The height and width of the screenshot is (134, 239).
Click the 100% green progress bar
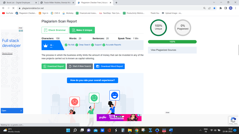click(172, 42)
